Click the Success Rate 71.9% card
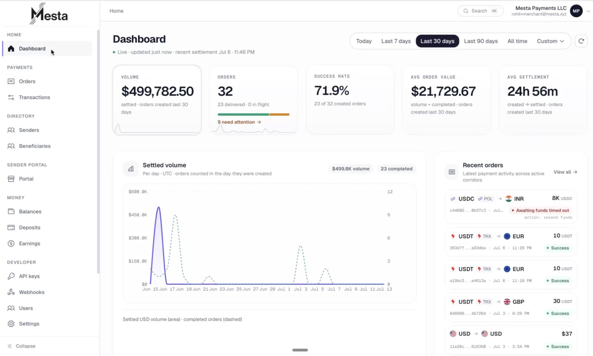 coord(350,99)
